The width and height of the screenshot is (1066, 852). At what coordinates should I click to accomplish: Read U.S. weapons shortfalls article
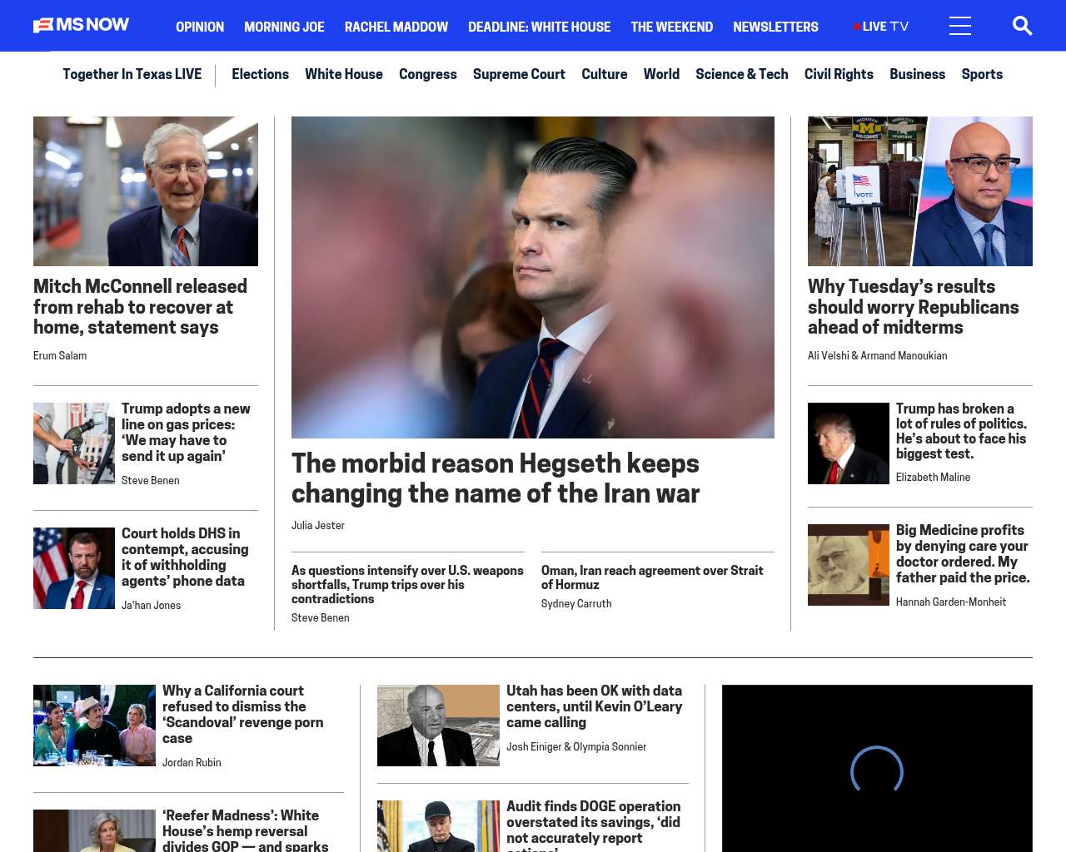point(407,584)
